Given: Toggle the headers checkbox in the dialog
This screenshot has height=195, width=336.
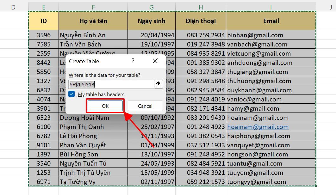Looking at the screenshot, I should 71,94.
